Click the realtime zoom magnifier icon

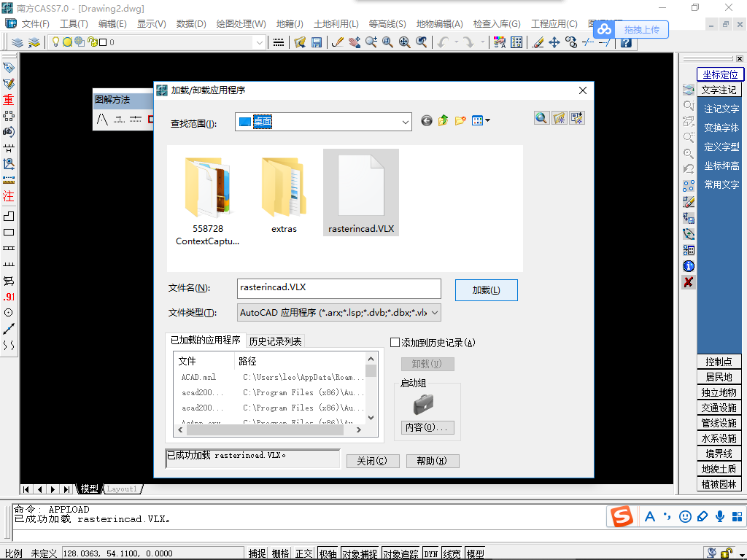(371, 42)
